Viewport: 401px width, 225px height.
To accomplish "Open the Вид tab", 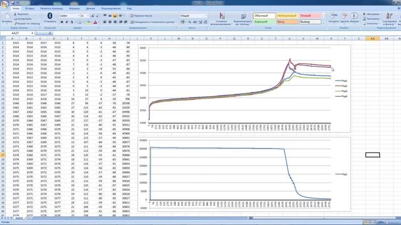I will (129, 8).
